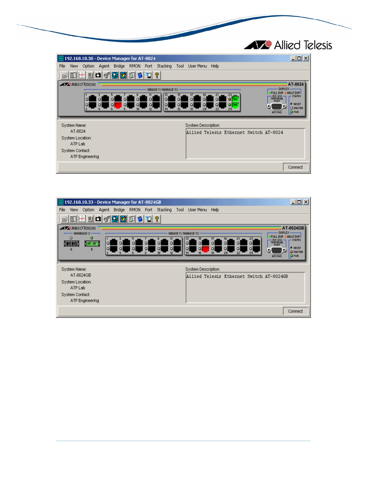Open the User Menu in AT-8024 window

(x=198, y=66)
